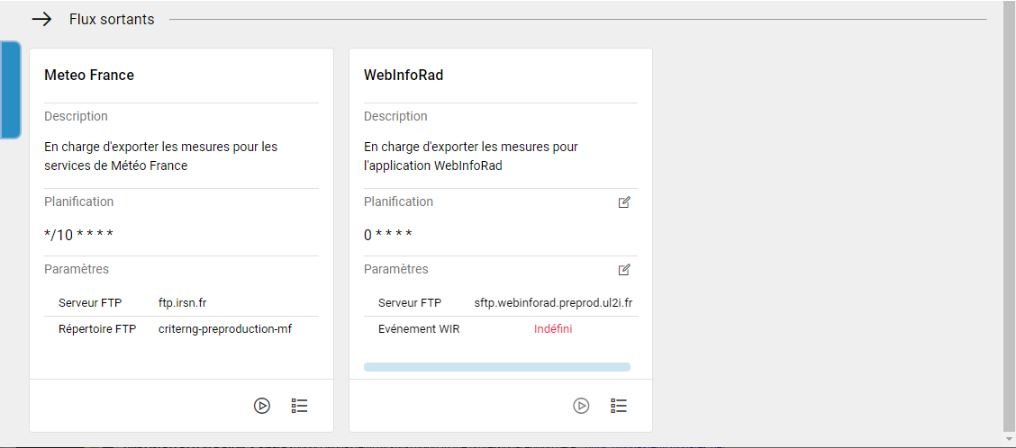Open the Meteo France execution list
The height and width of the screenshot is (448, 1016).
click(300, 406)
